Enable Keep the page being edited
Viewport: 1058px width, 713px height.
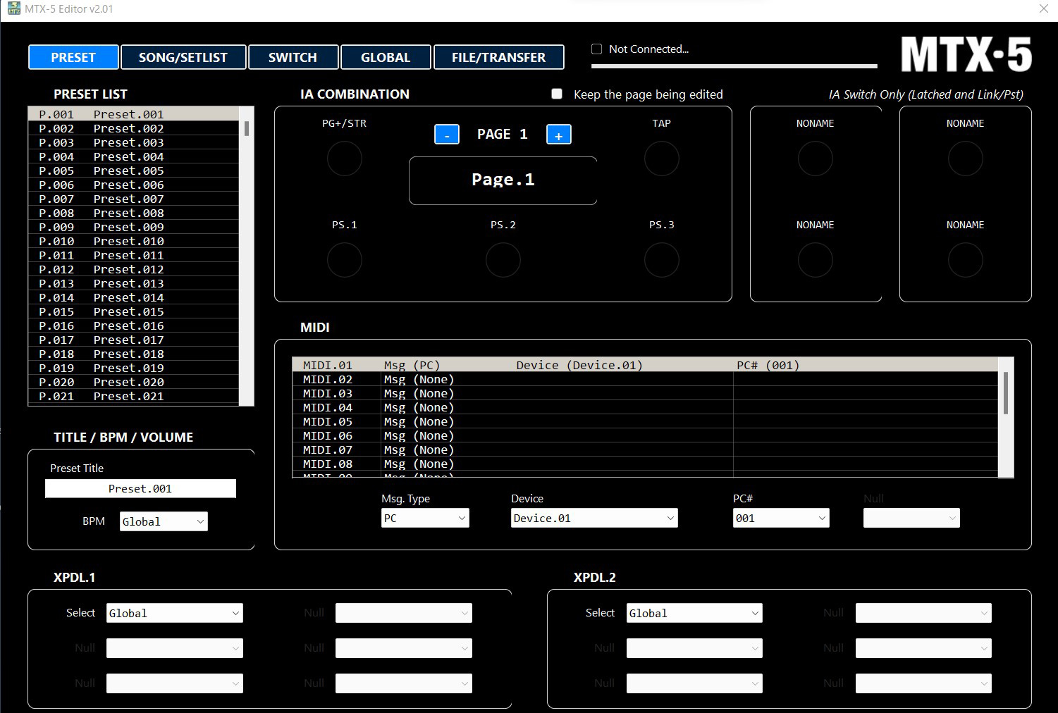pyautogui.click(x=556, y=93)
